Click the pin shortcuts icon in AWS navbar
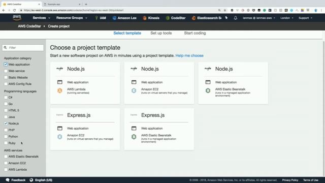The width and height of the screenshot is (325, 183). click(226, 18)
